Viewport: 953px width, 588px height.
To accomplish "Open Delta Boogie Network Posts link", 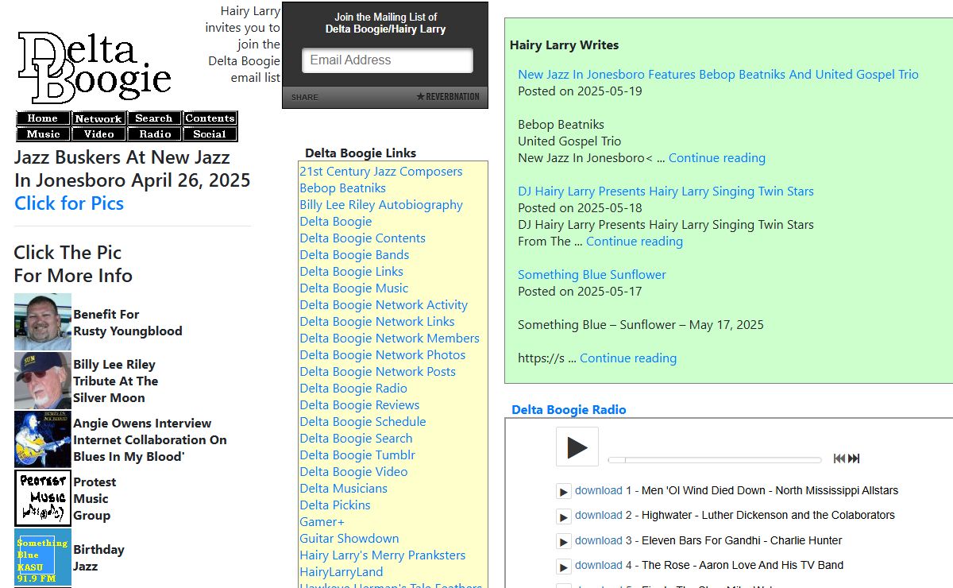I will point(377,372).
